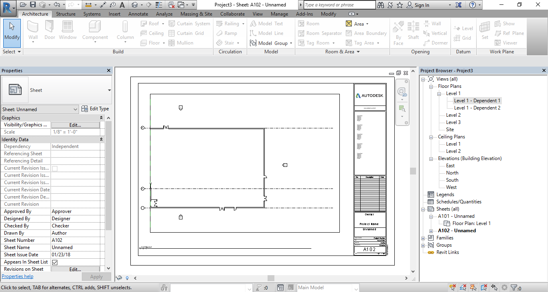Toggle Drag Elements on Selection icon in status bar

click(494, 288)
